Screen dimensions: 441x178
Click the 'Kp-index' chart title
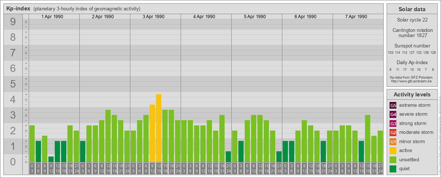(x=18, y=9)
